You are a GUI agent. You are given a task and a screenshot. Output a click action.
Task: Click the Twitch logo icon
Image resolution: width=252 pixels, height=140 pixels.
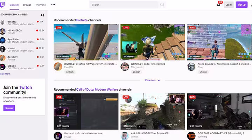pos(2,5)
